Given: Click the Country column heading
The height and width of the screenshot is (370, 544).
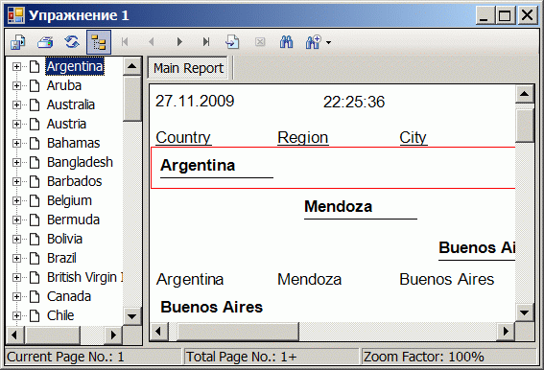Looking at the screenshot, I should pos(183,138).
